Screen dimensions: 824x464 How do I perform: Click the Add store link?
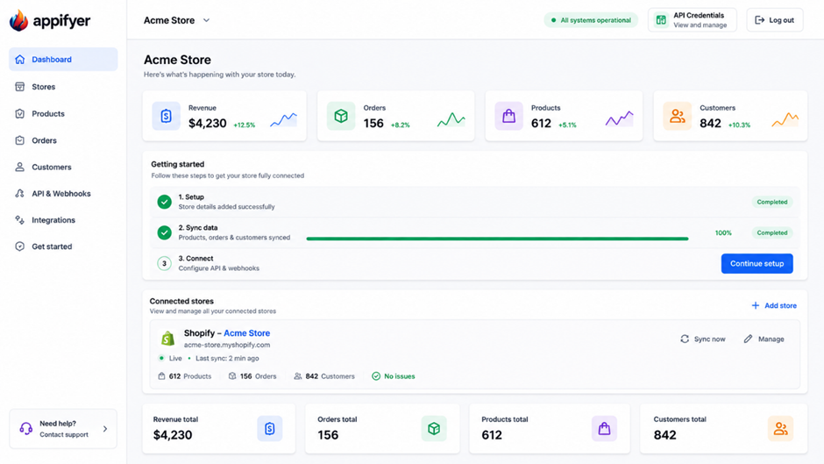point(773,305)
